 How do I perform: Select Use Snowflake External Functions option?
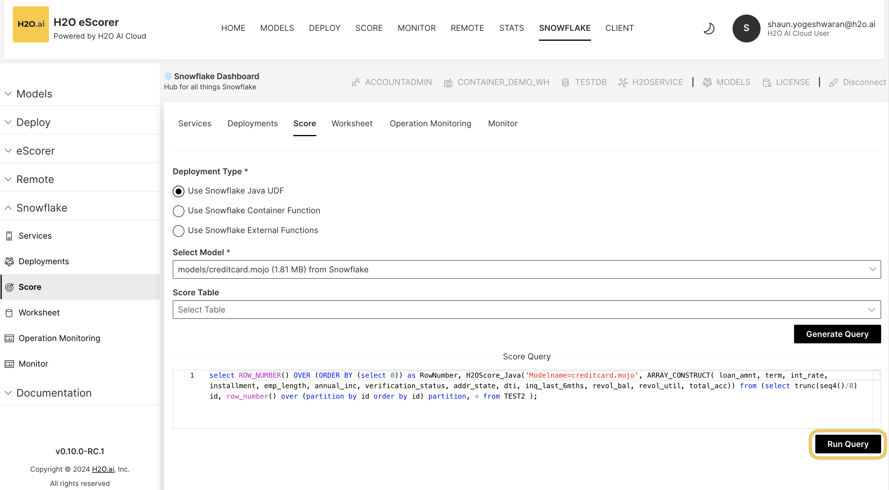(179, 231)
